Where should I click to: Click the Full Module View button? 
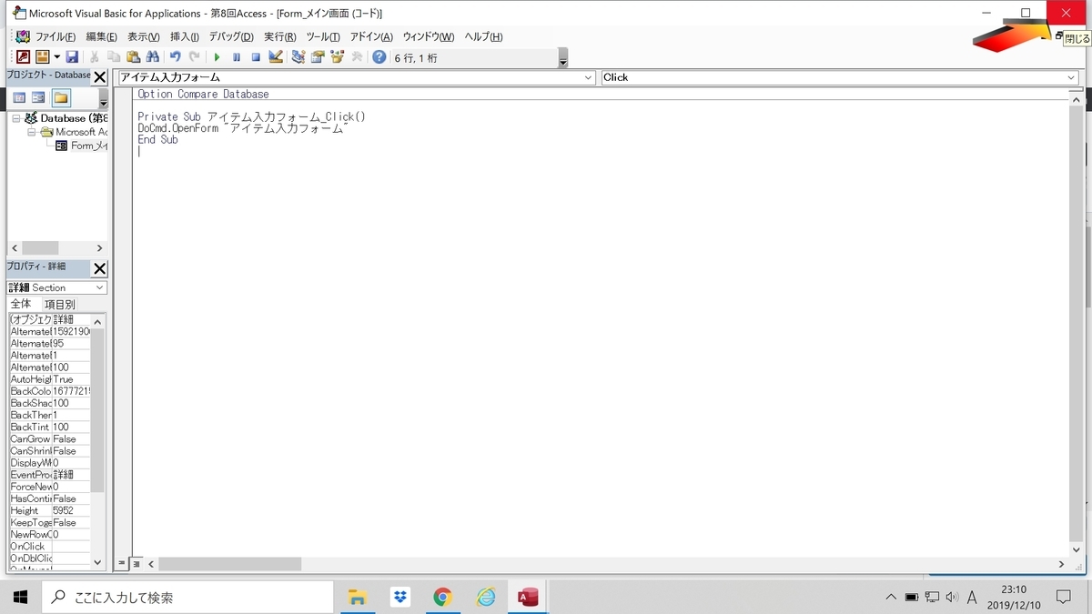[x=136, y=564]
